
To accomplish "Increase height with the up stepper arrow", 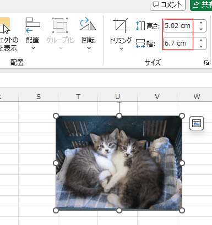I will (x=201, y=23).
